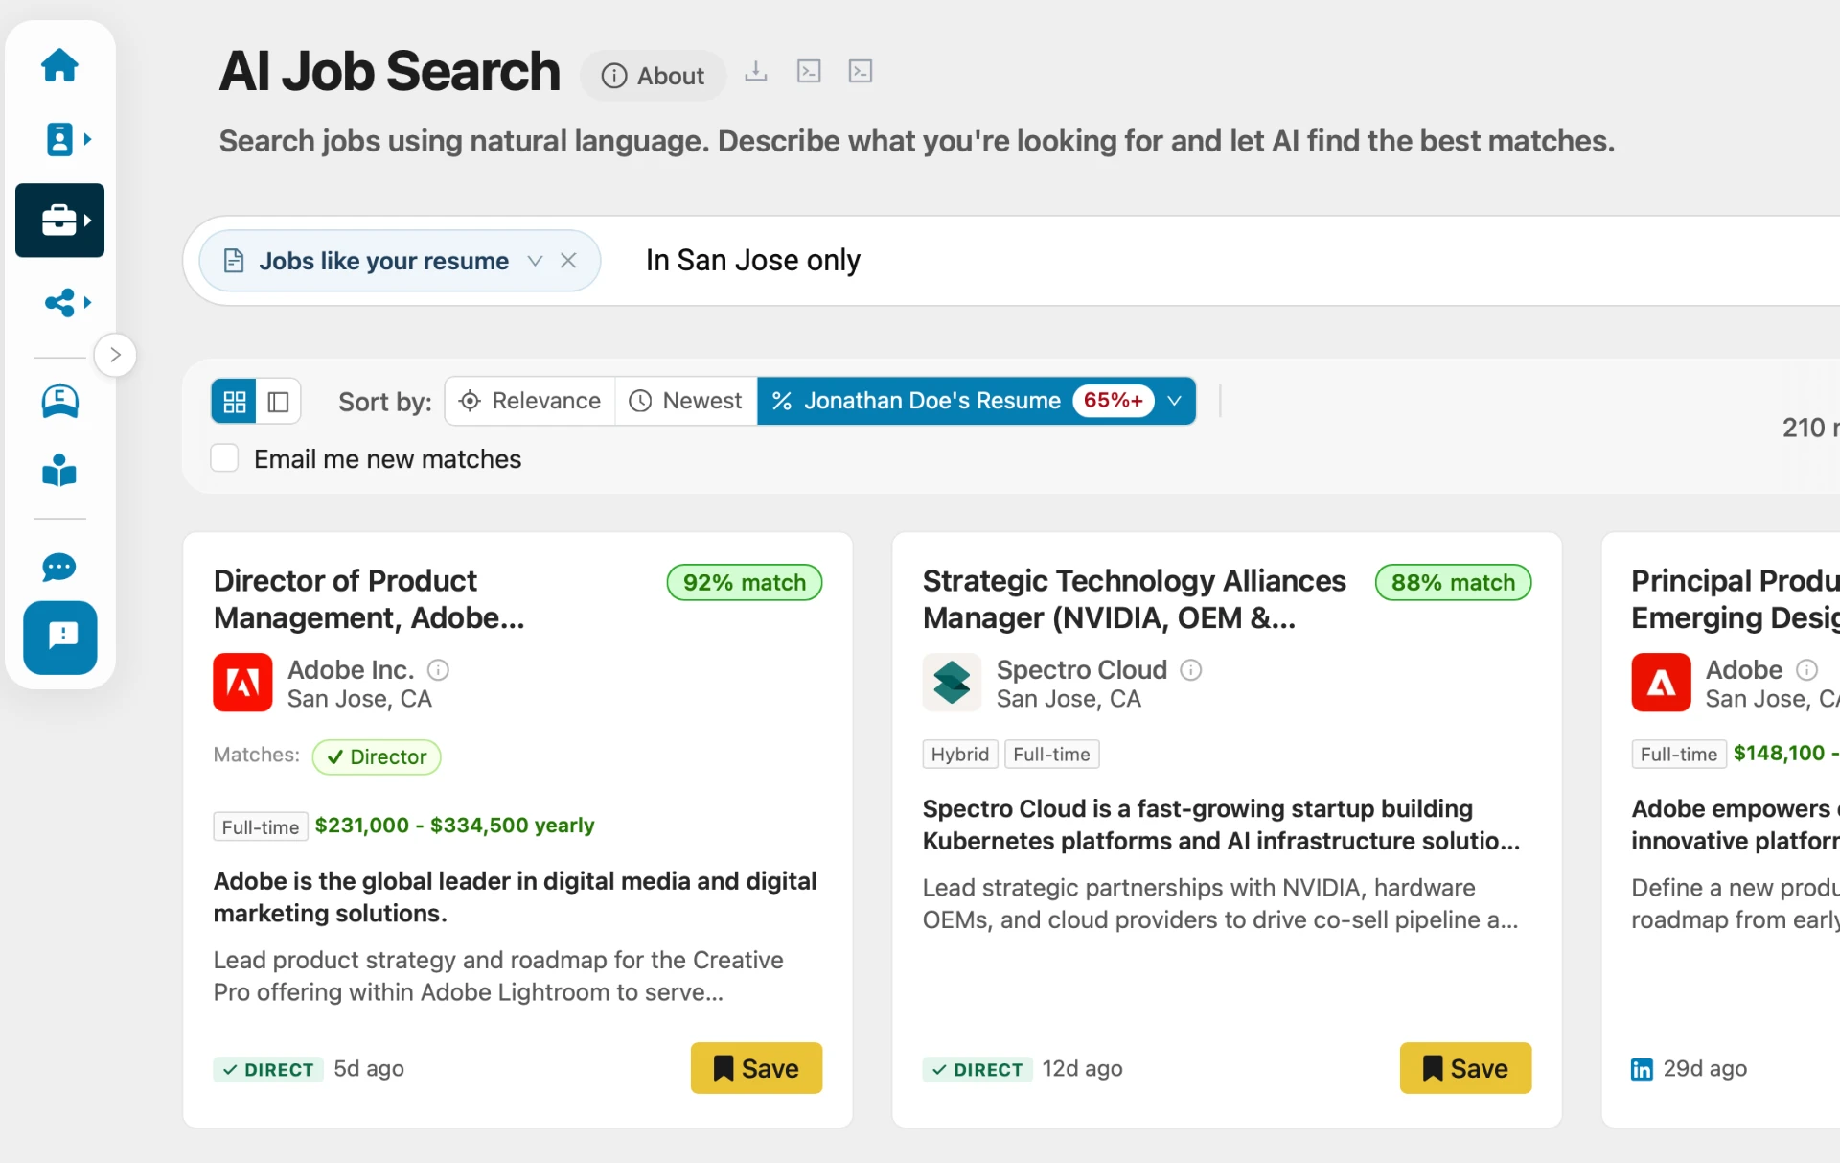Enable Email me new matches checkbox

[x=225, y=458]
